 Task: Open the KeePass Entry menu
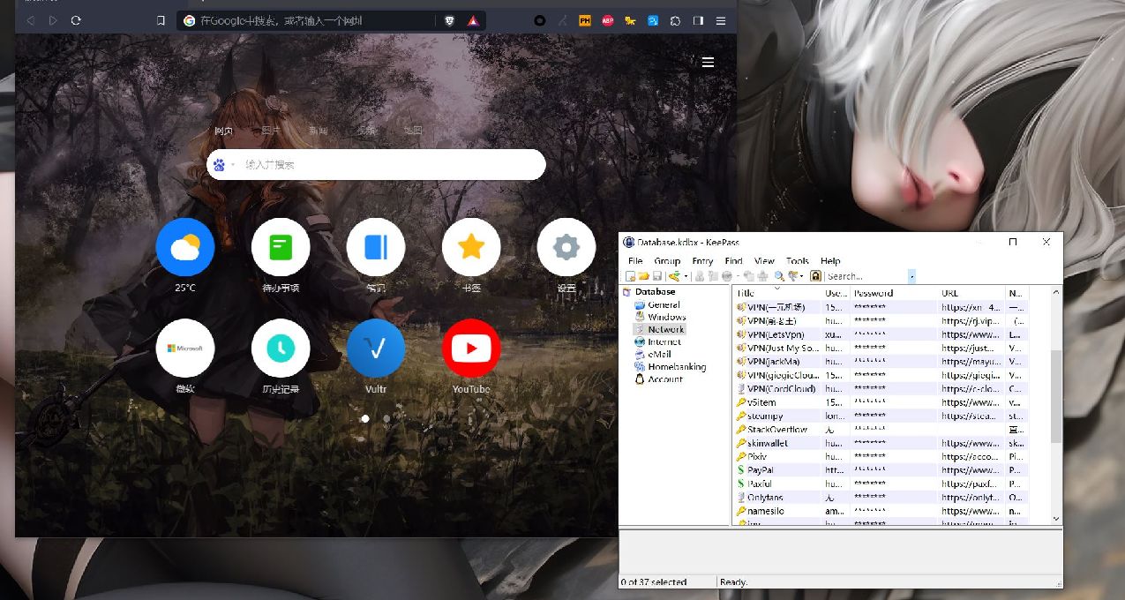tap(702, 261)
